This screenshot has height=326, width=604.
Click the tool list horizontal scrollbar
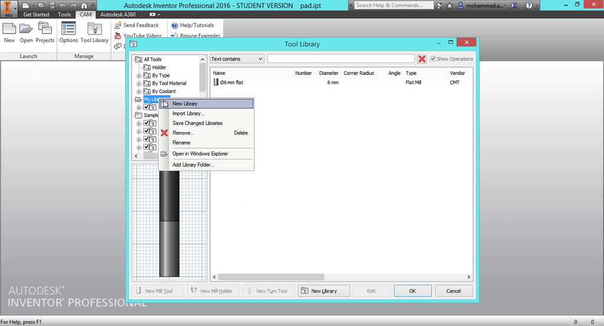click(271, 277)
